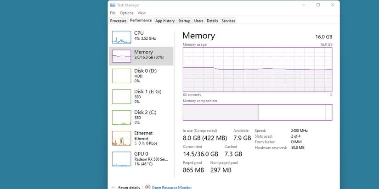Select Disk 0 (D:) graph thumbnail
379x189 pixels.
coord(122,76)
